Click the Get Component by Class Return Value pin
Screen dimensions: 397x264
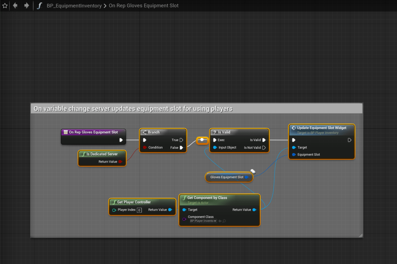click(x=254, y=210)
